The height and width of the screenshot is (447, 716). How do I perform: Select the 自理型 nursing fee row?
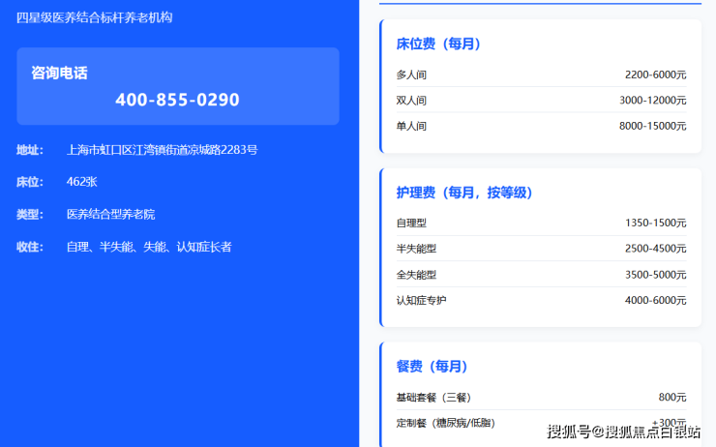point(541,223)
